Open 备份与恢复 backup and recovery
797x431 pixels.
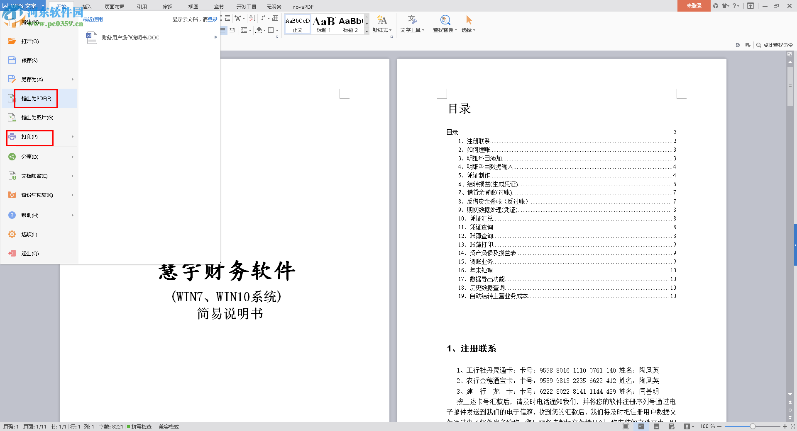36,195
